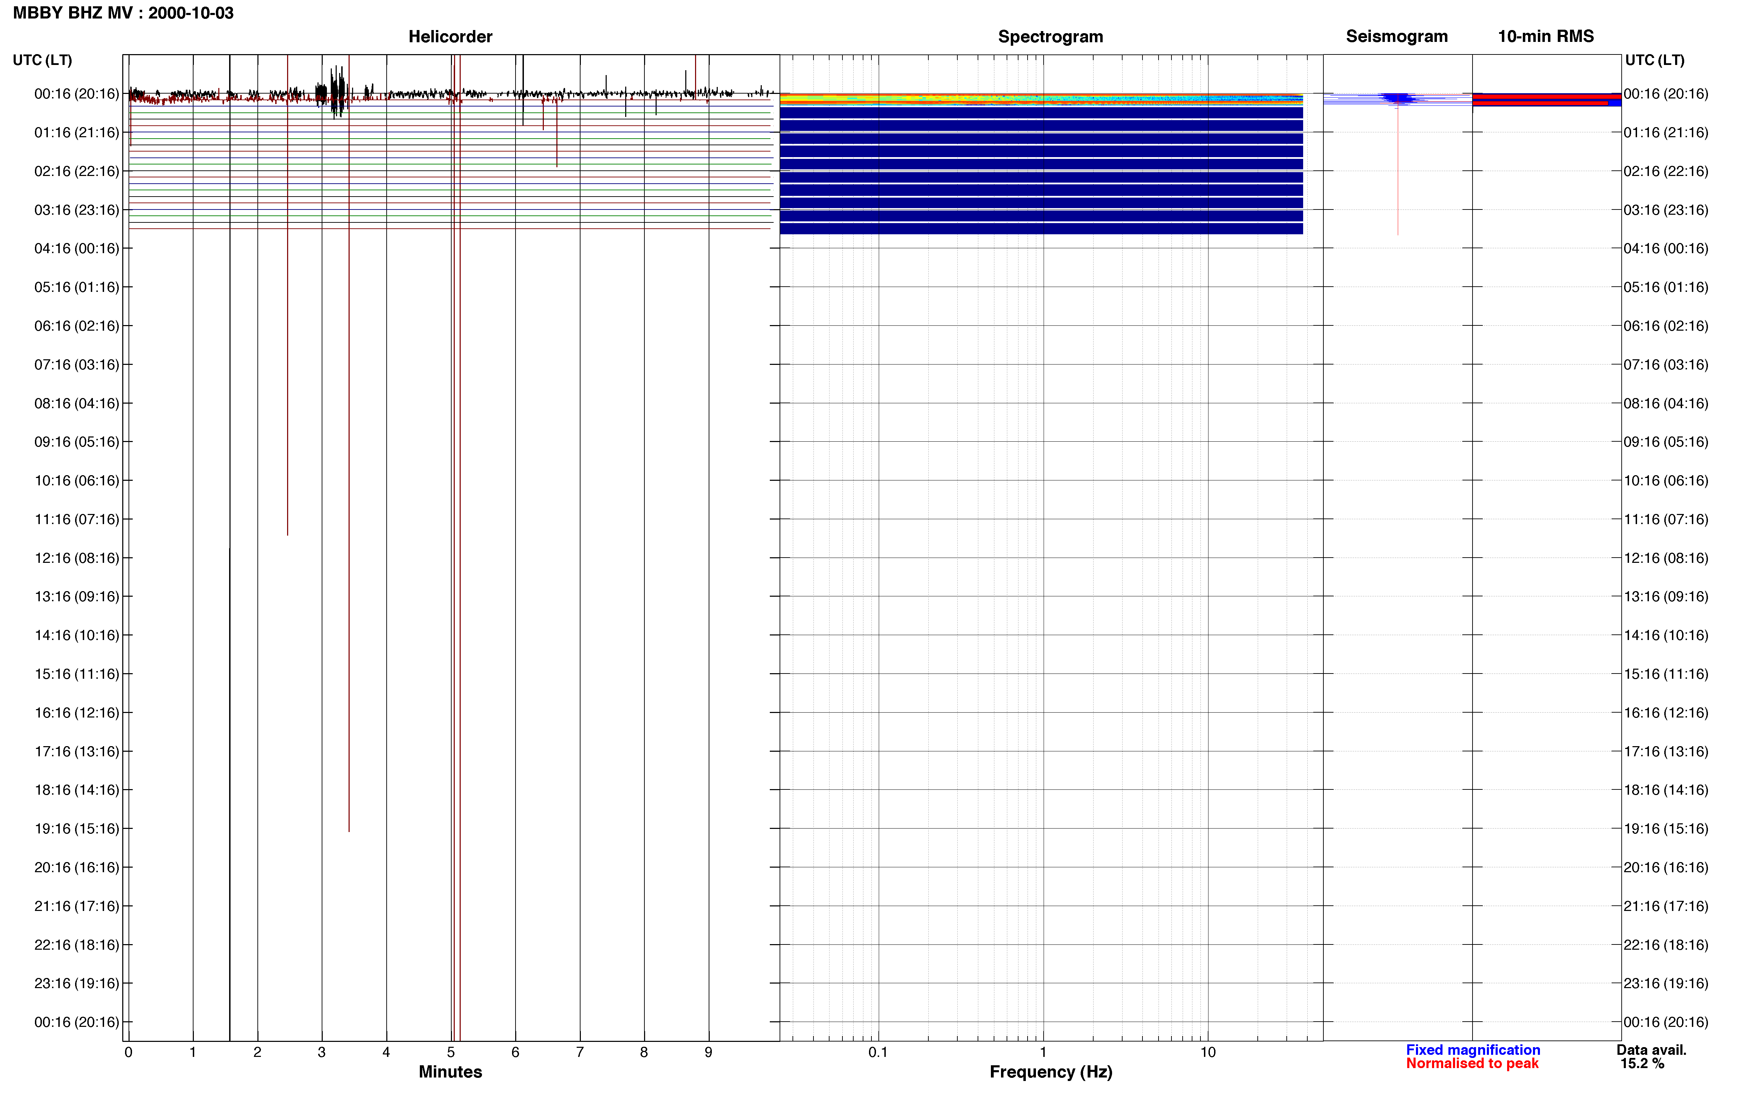Click the Data avail. label

click(x=1651, y=1050)
